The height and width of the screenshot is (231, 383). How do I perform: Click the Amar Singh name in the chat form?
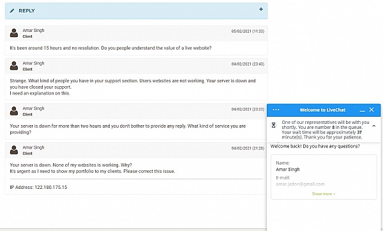point(288,170)
